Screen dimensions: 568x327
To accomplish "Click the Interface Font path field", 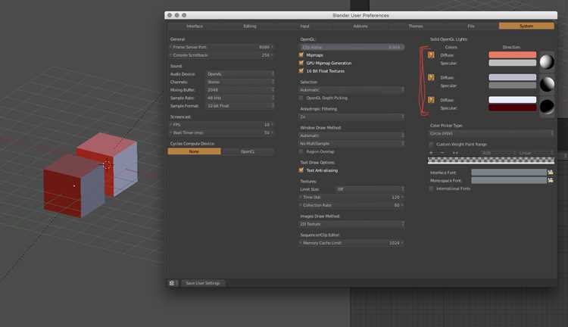I will (509, 173).
